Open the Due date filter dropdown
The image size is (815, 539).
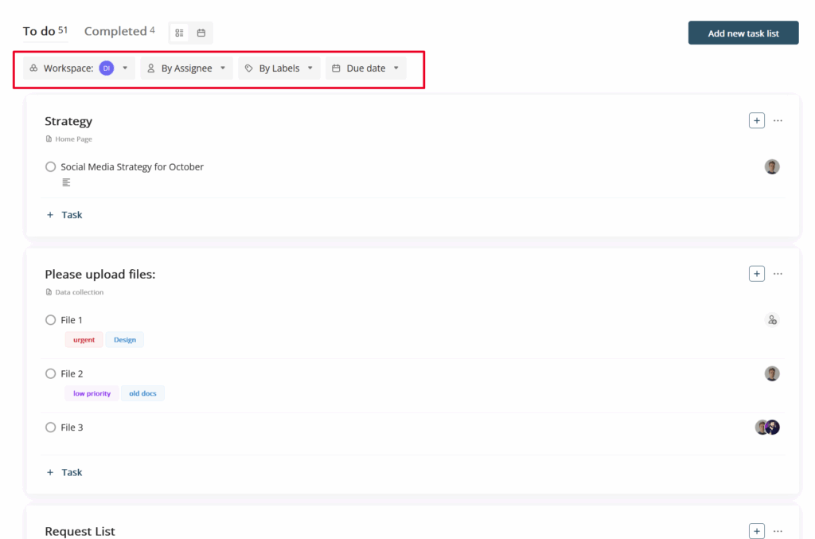pyautogui.click(x=366, y=68)
